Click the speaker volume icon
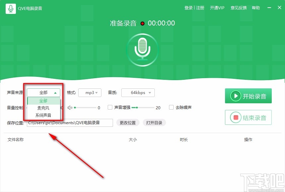The width and height of the screenshot is (285, 192). click(70, 108)
